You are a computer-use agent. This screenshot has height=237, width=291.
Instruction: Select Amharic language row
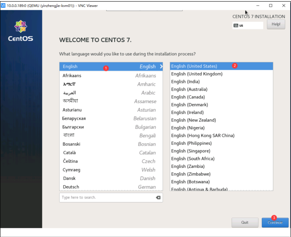tap(111, 84)
